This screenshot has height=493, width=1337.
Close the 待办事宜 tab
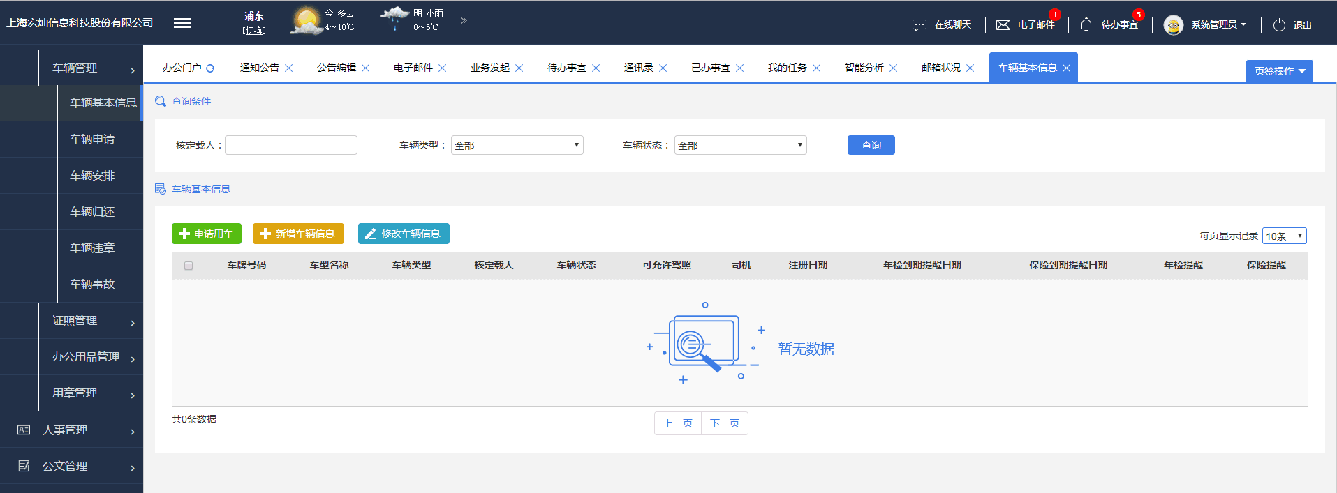tap(596, 68)
